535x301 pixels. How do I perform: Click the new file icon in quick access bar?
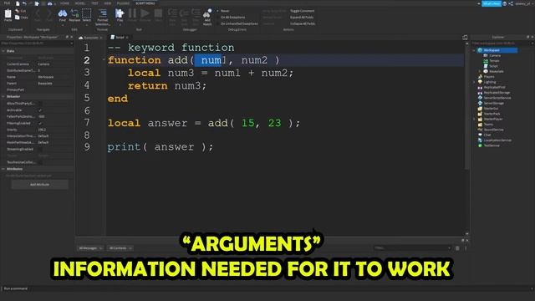pos(18,3)
